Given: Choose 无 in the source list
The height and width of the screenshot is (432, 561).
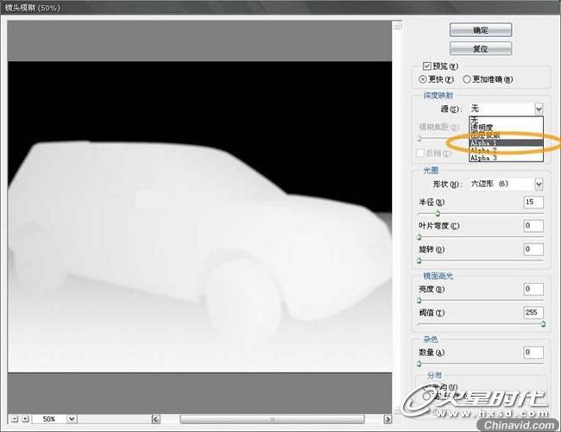Looking at the screenshot, I should pyautogui.click(x=506, y=120).
